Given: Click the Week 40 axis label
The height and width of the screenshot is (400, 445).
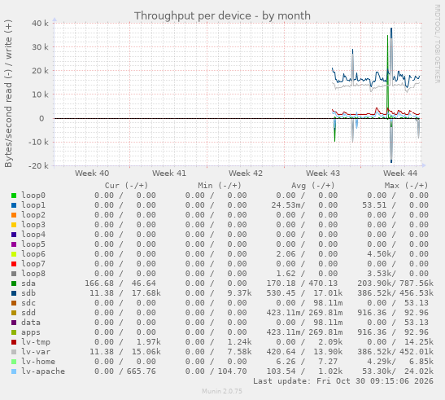Looking at the screenshot, I should click(x=92, y=174).
